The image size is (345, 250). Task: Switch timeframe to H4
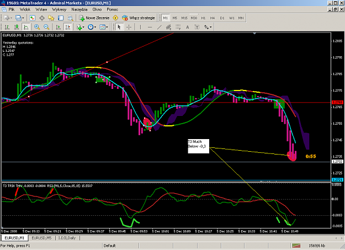[213, 18]
